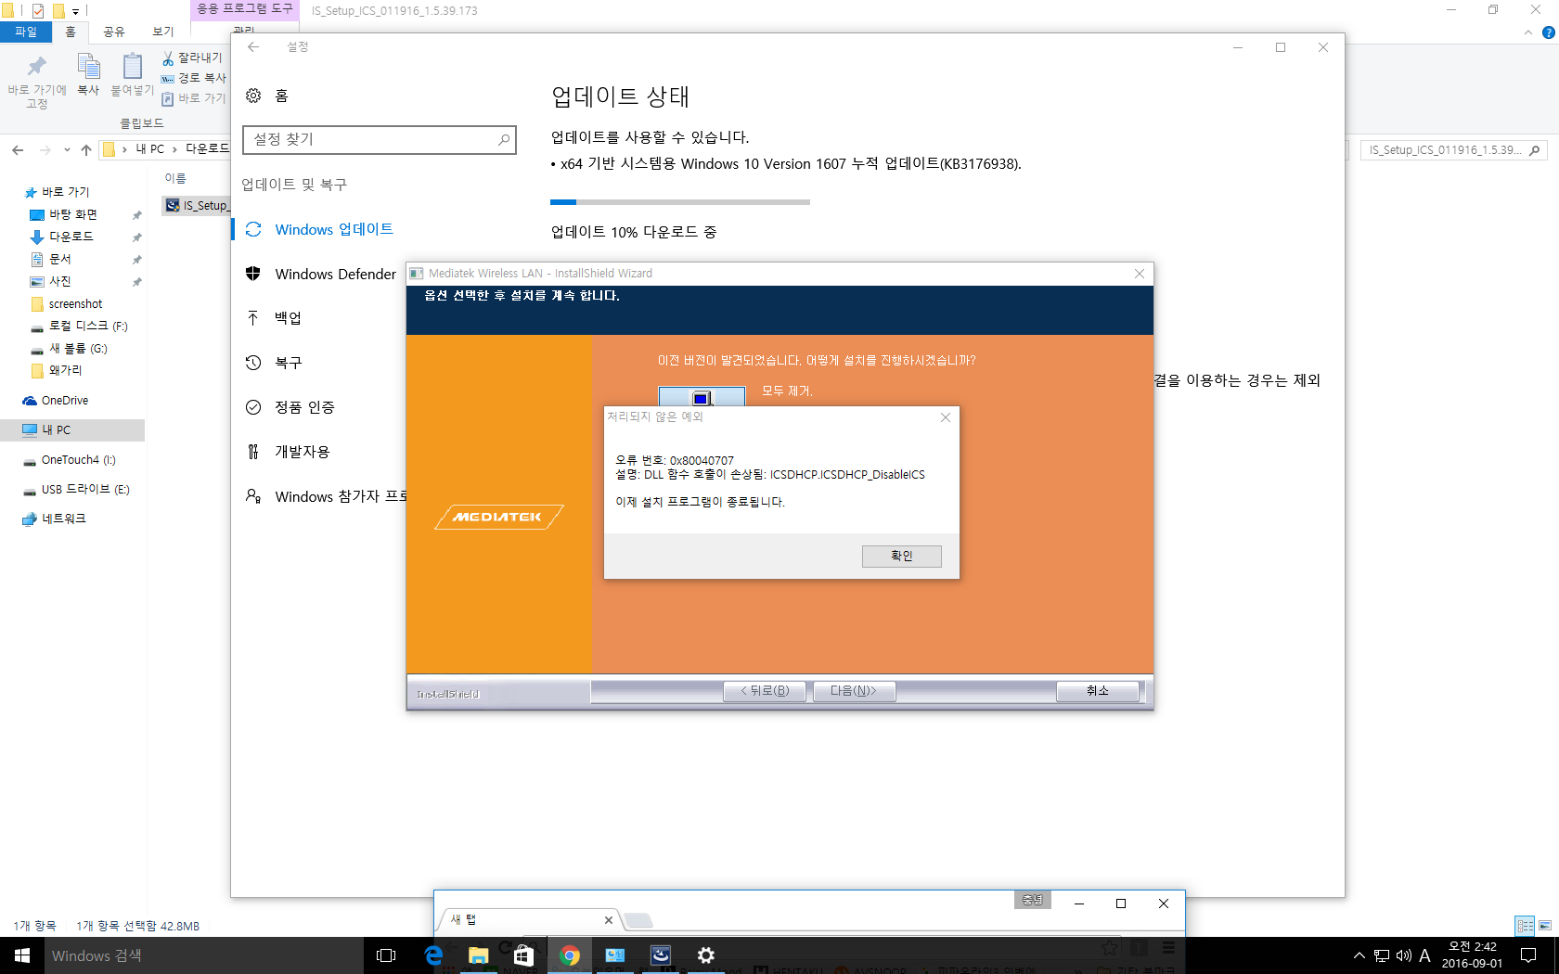This screenshot has width=1559, height=974.
Task: Click the 뒤로(B) button in the wizard
Action: (764, 691)
